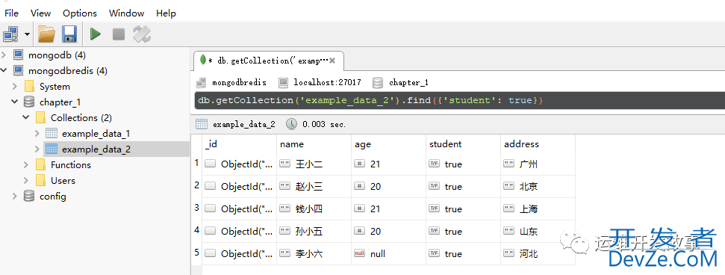
Task: Expand the System folder node
Action: click(15, 87)
